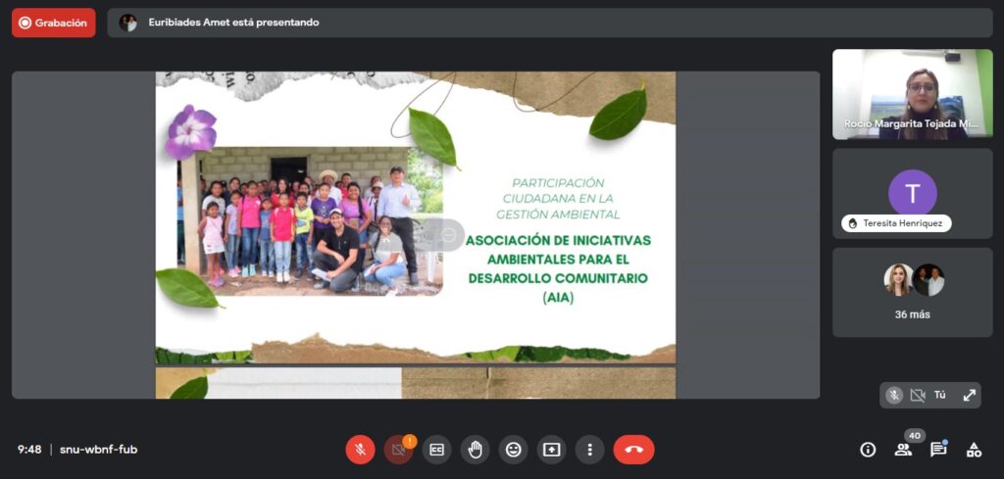This screenshot has height=479, width=1004.
Task: Leave the call with red hang-up button
Action: (633, 450)
